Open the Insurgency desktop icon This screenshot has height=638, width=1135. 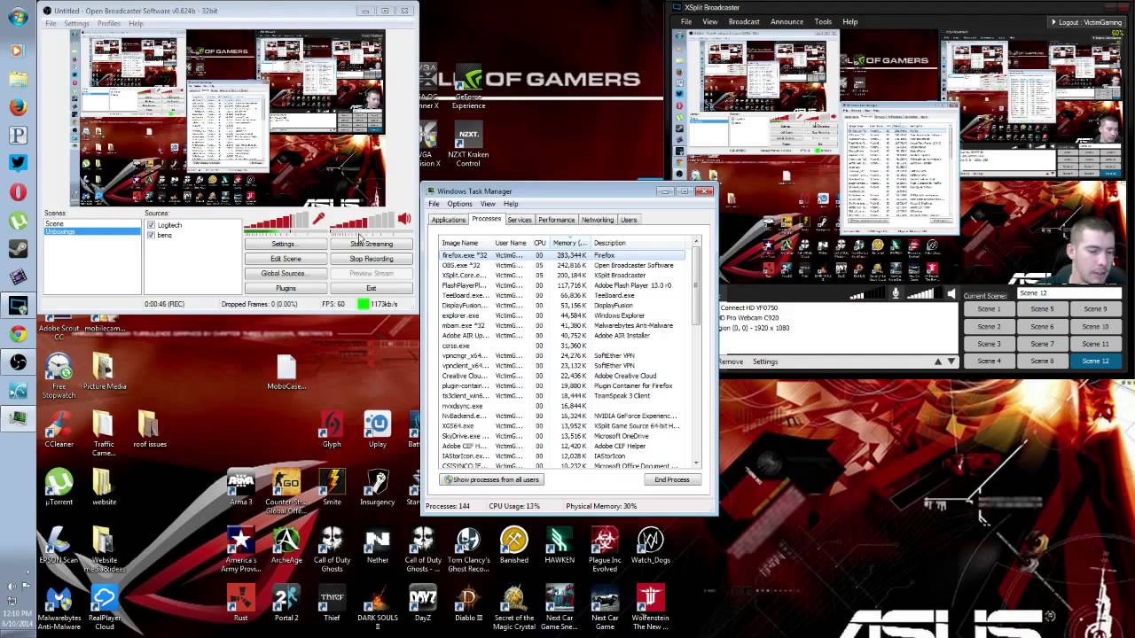[377, 487]
